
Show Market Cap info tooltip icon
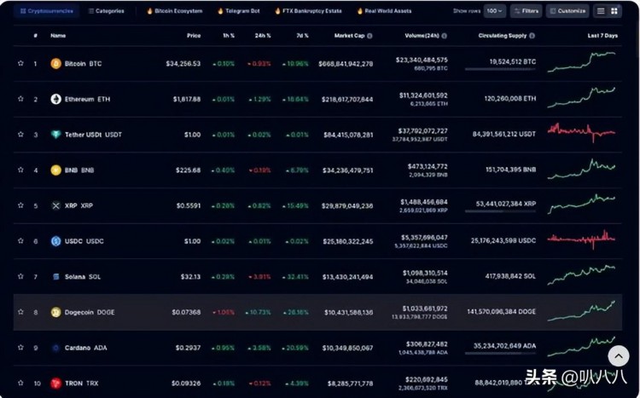[369, 36]
